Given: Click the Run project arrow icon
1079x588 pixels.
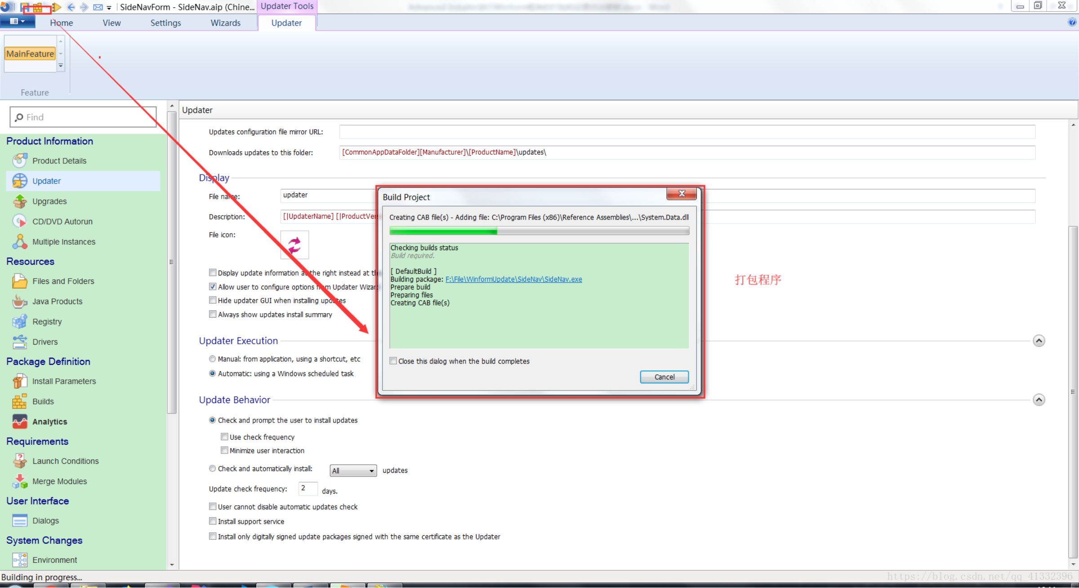Looking at the screenshot, I should [56, 7].
